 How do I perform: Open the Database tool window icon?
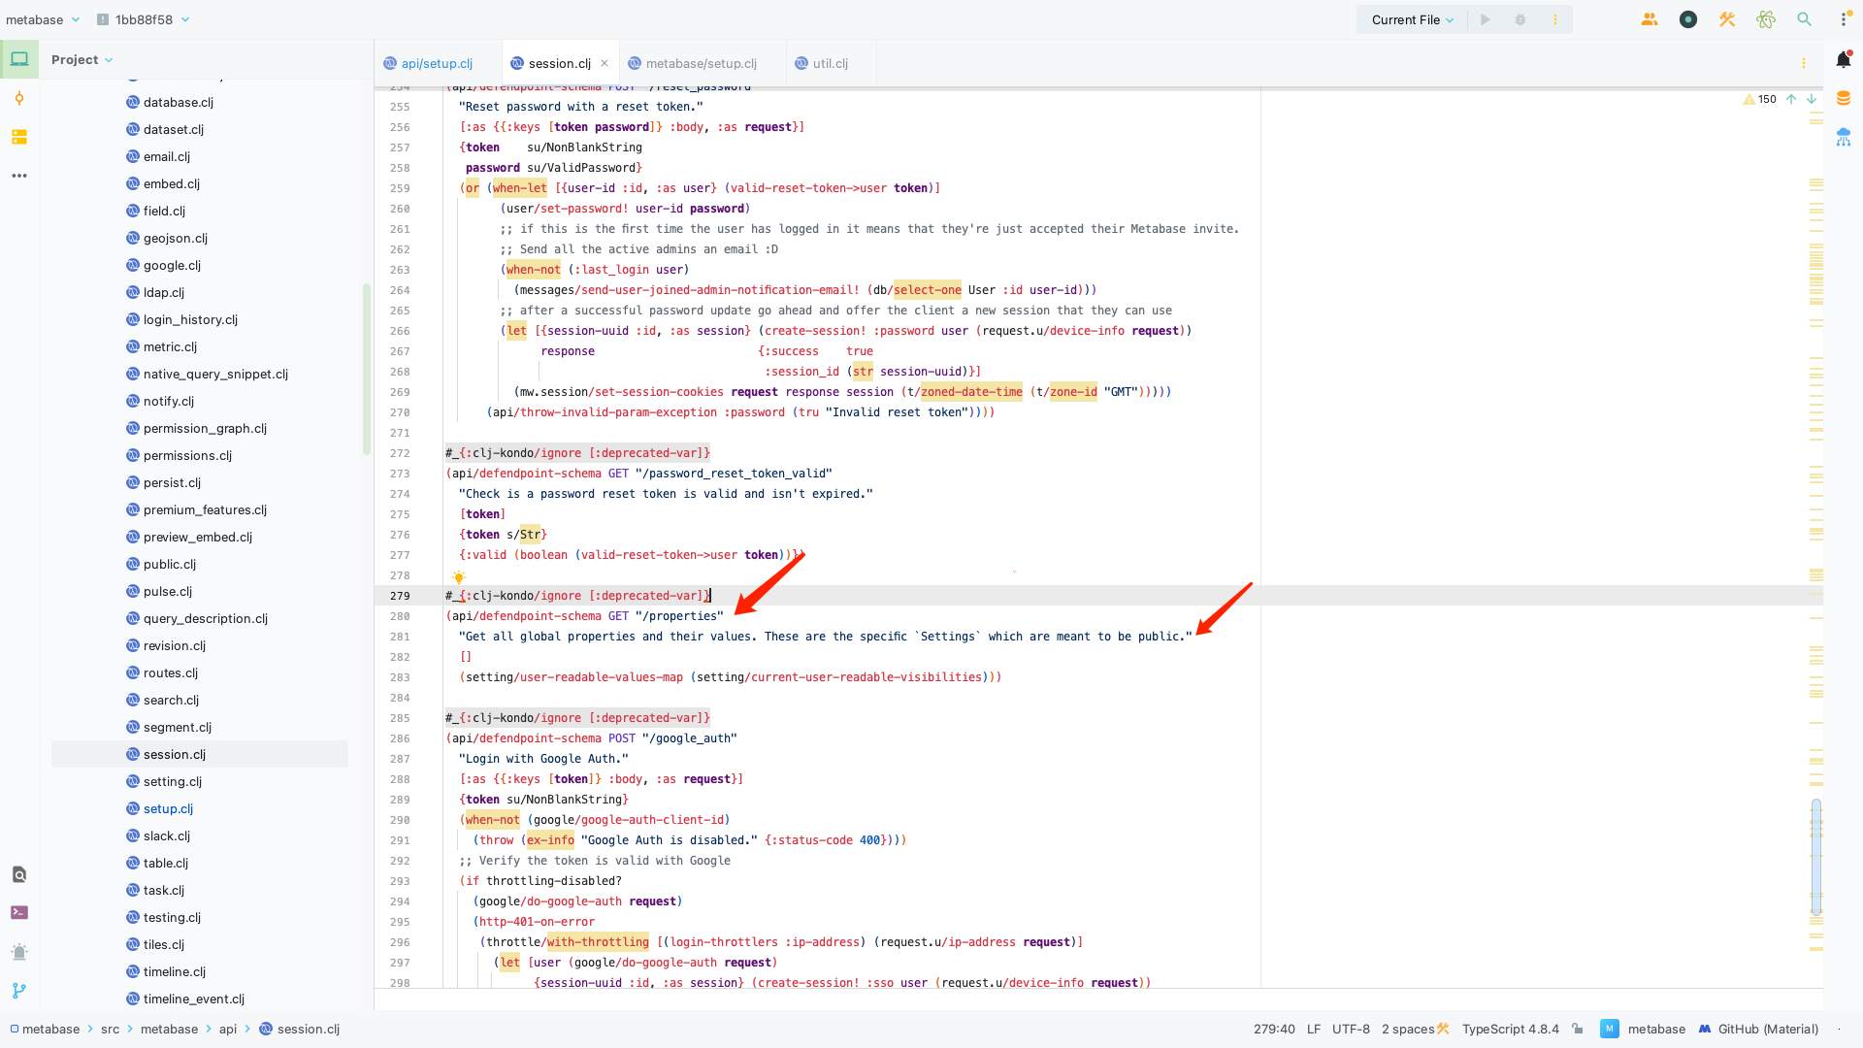(1844, 98)
